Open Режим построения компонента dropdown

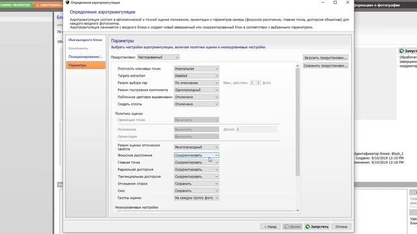(x=197, y=90)
